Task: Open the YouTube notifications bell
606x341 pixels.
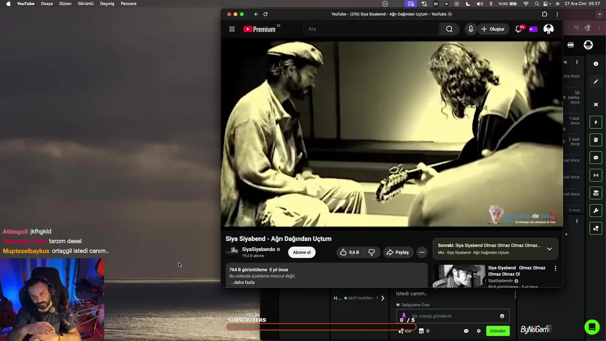Action: click(519, 29)
